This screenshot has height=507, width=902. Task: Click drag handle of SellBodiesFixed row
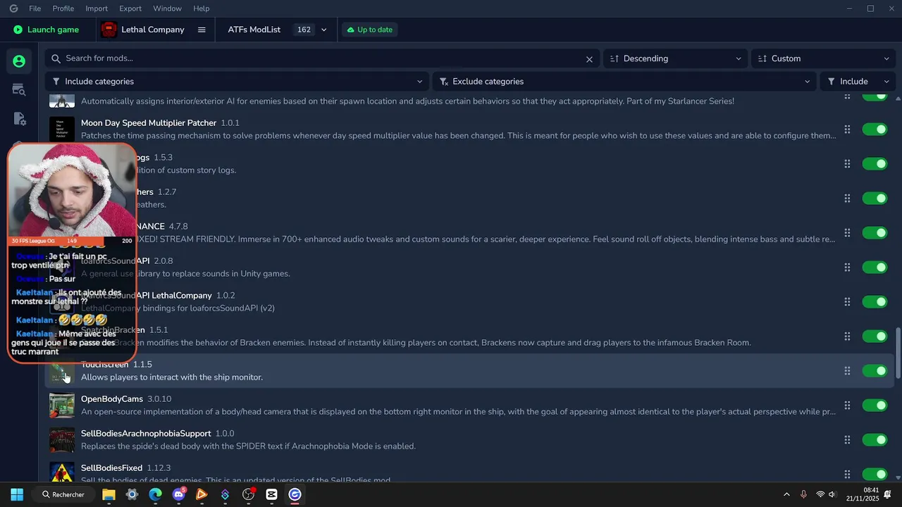click(847, 475)
